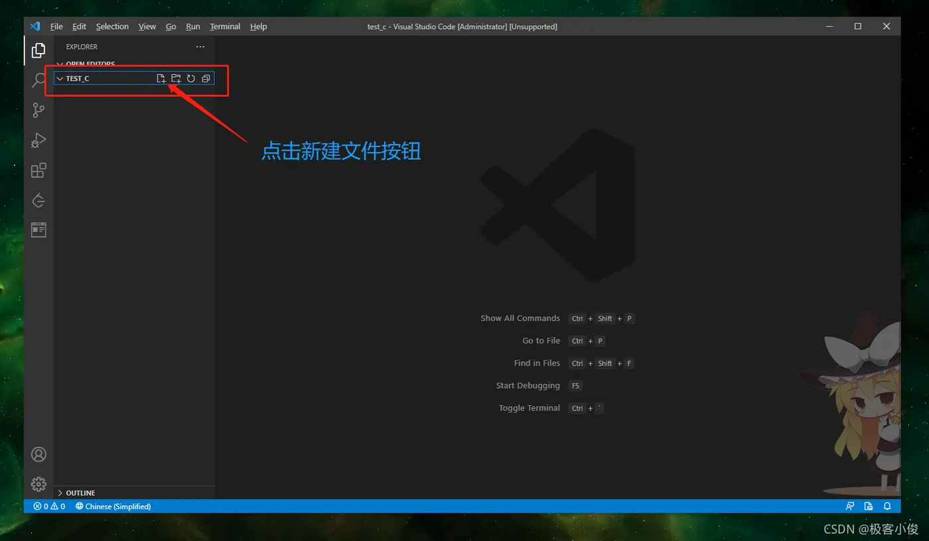Open the Run and Debug view
The height and width of the screenshot is (541, 929).
pyautogui.click(x=38, y=140)
